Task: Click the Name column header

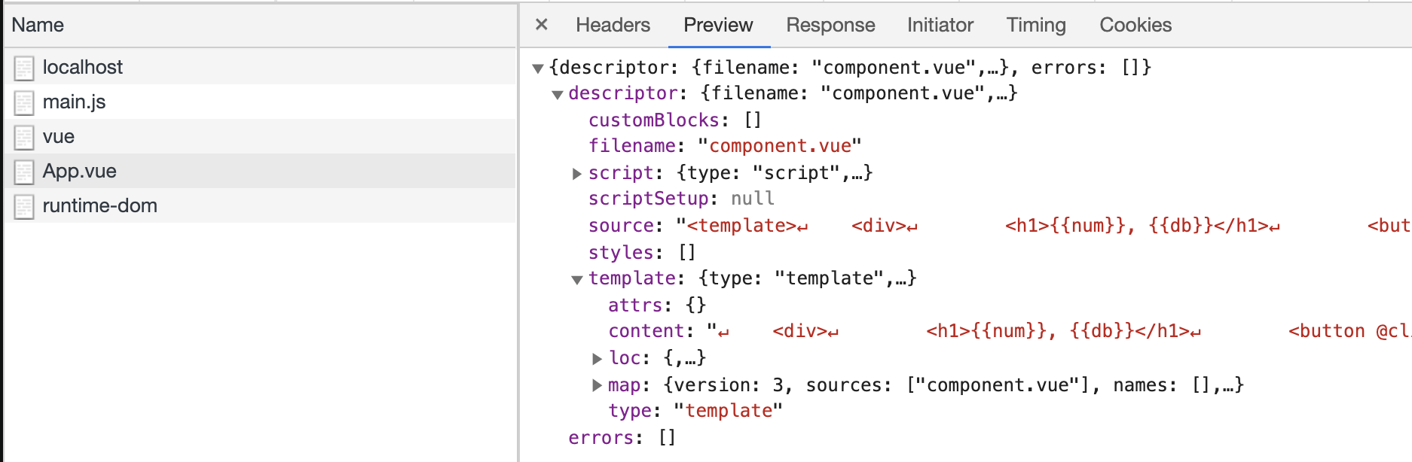Action: (x=38, y=25)
